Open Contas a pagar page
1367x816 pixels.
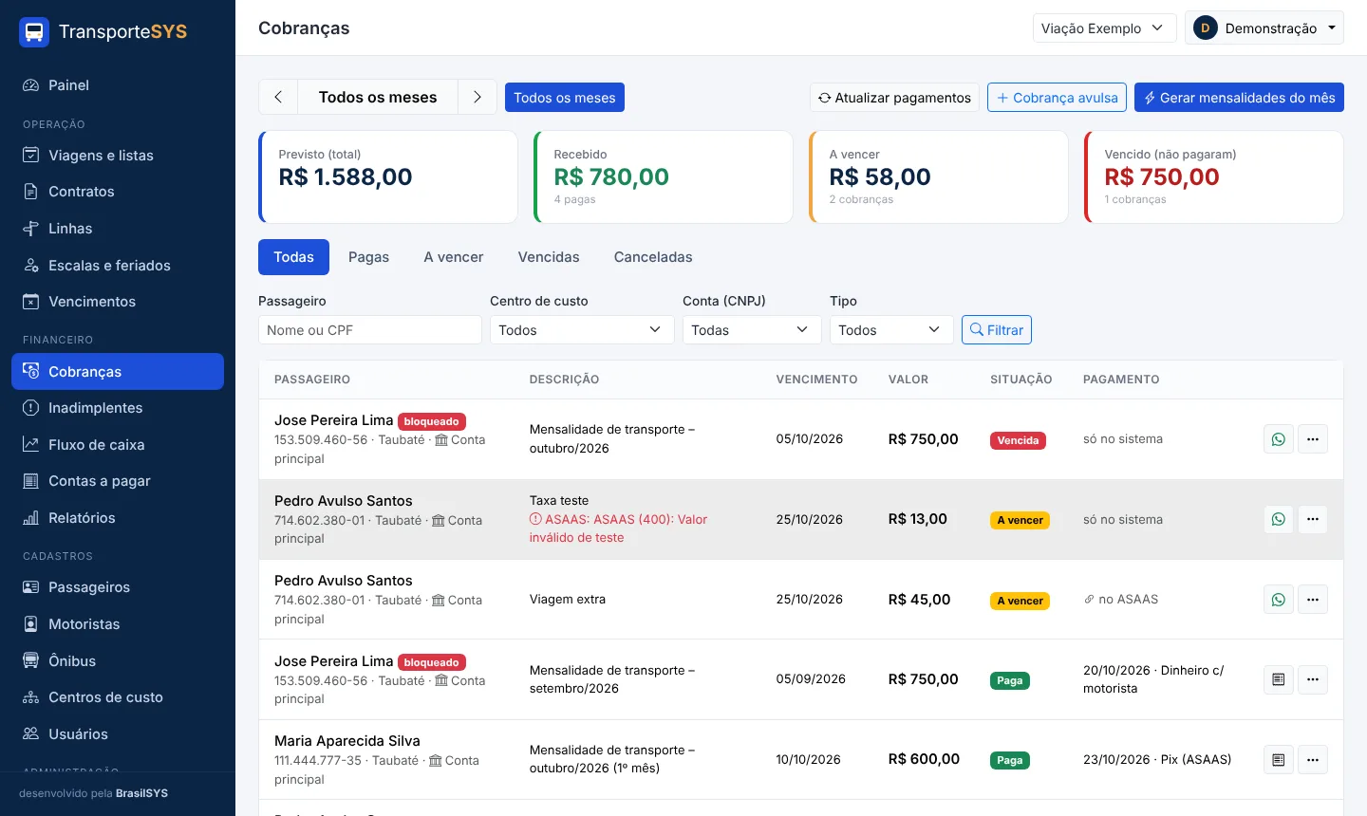click(x=118, y=481)
